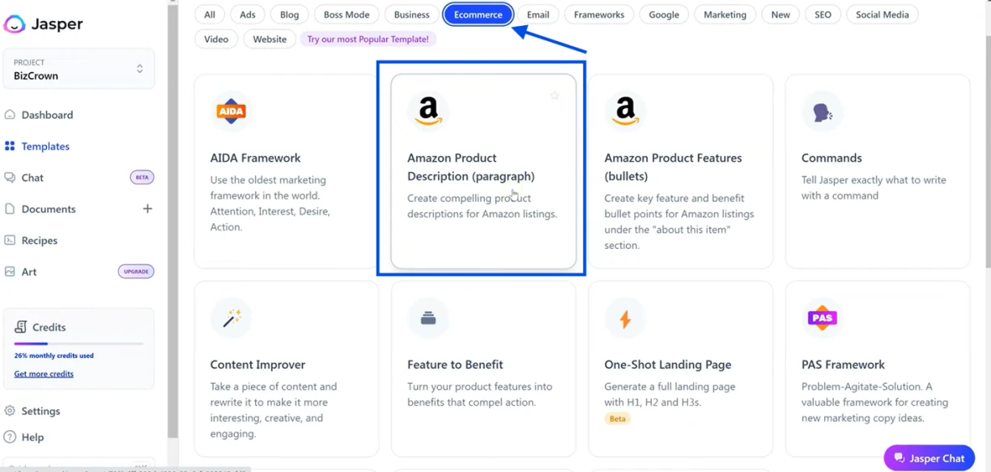Click the Get more credits link
Viewport: 991px width, 472px height.
(x=44, y=374)
